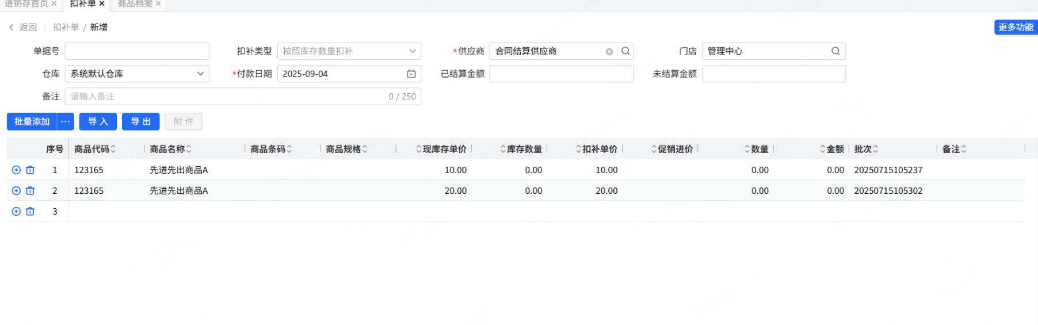This screenshot has width=1038, height=325.
Task: Add a row after row 2
Action: tap(16, 191)
